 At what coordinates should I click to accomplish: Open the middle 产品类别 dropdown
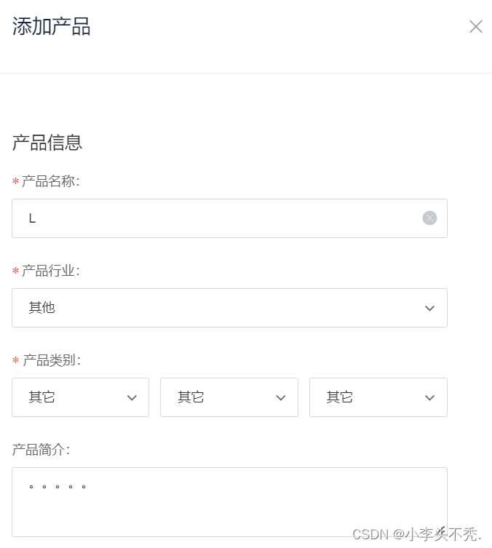pyautogui.click(x=229, y=397)
